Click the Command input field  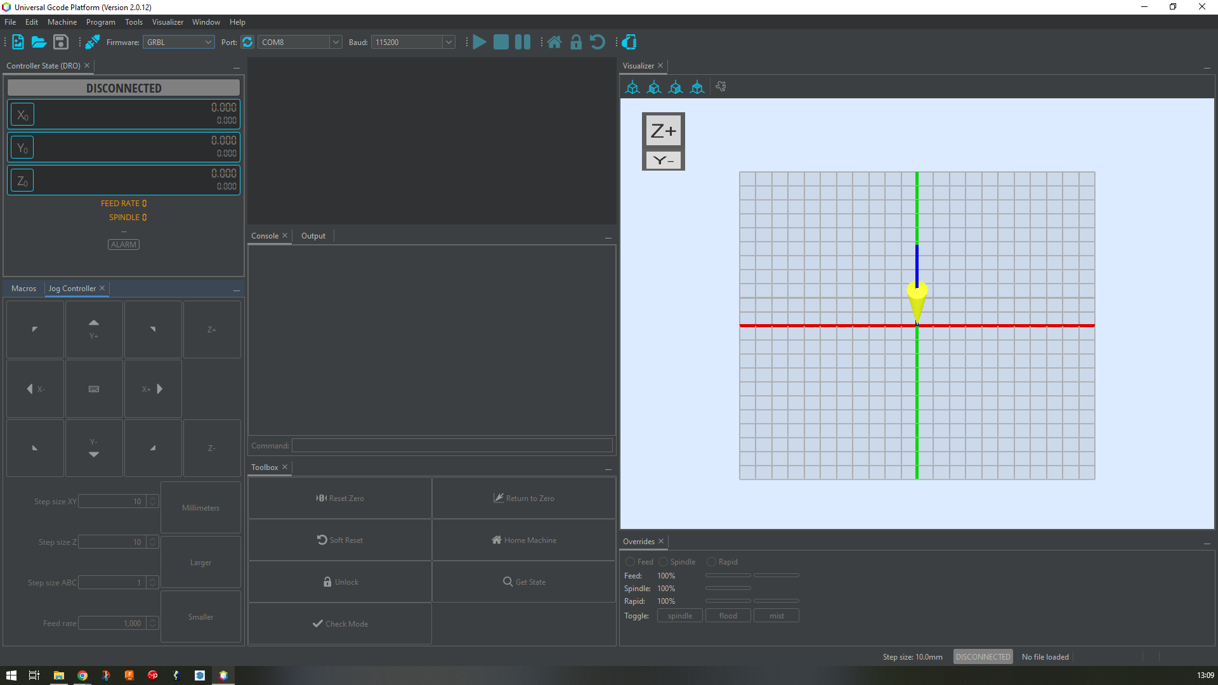[x=452, y=445]
